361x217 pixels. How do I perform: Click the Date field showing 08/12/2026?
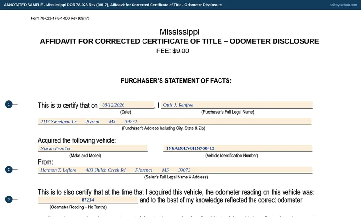[127, 105]
